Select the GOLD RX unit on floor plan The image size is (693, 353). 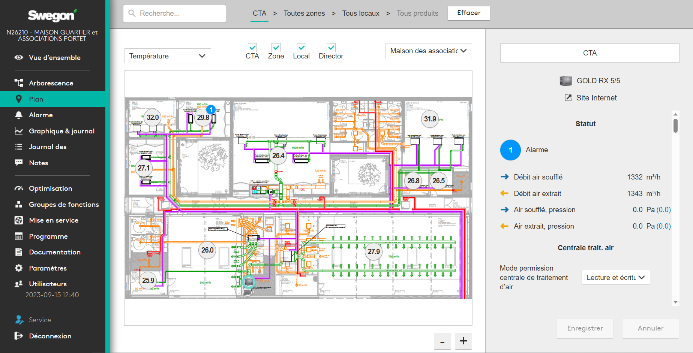click(248, 282)
